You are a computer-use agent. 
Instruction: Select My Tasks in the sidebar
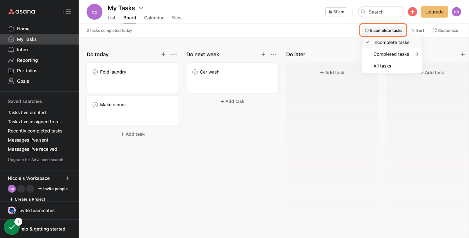coord(39,39)
